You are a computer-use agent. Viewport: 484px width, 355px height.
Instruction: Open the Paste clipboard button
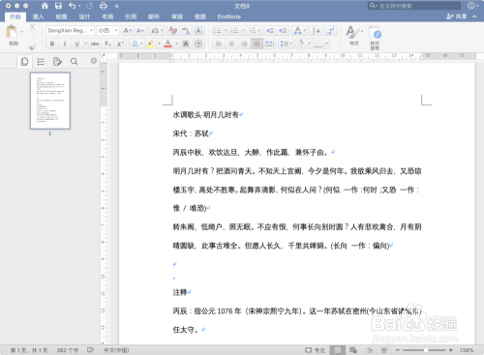point(13,32)
